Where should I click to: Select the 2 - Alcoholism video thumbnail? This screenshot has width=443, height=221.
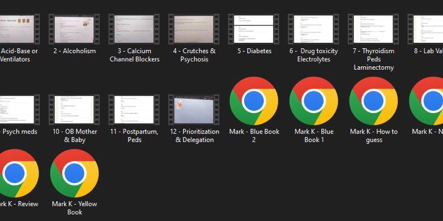74,29
